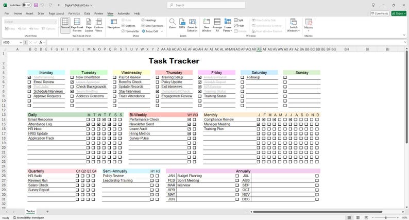The height and width of the screenshot is (220, 409).
Task: Open the File menu
Action: [x=7, y=13]
